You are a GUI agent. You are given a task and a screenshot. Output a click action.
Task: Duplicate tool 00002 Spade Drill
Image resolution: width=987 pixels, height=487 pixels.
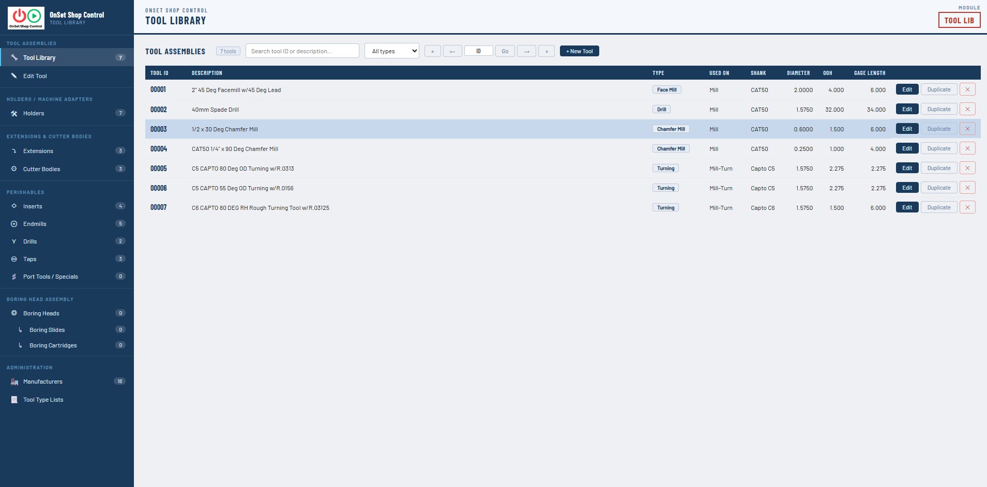coord(939,109)
